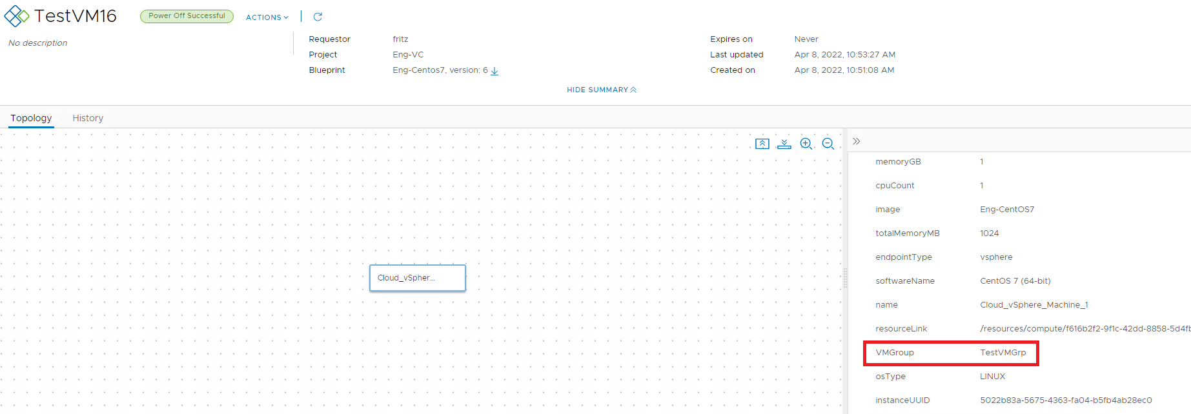Collapse the summary via HIDE SUMMARY
Image resolution: width=1191 pixels, height=414 pixels.
pos(602,90)
